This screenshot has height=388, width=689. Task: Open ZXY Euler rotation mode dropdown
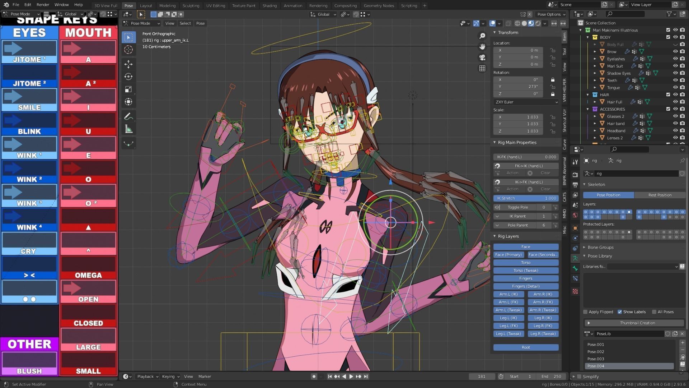pos(526,102)
